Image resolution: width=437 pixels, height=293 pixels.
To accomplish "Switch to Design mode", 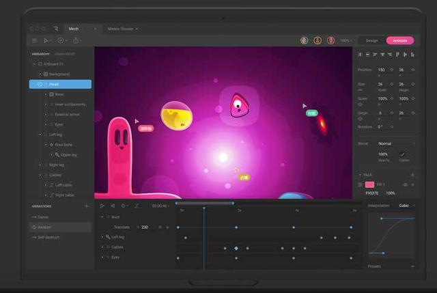I will click(x=371, y=40).
